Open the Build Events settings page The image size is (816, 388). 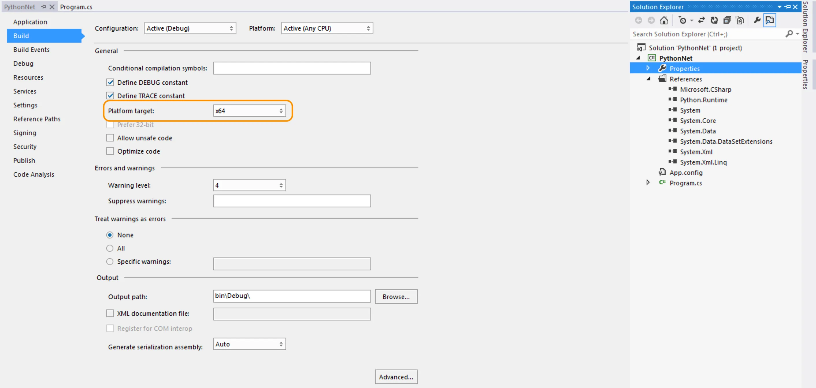click(31, 50)
